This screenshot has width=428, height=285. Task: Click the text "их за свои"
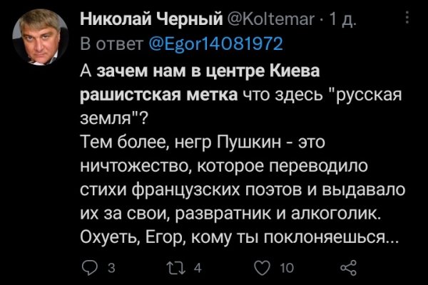(x=113, y=211)
